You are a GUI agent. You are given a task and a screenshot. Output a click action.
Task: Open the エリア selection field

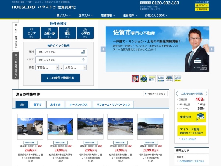click(61, 60)
